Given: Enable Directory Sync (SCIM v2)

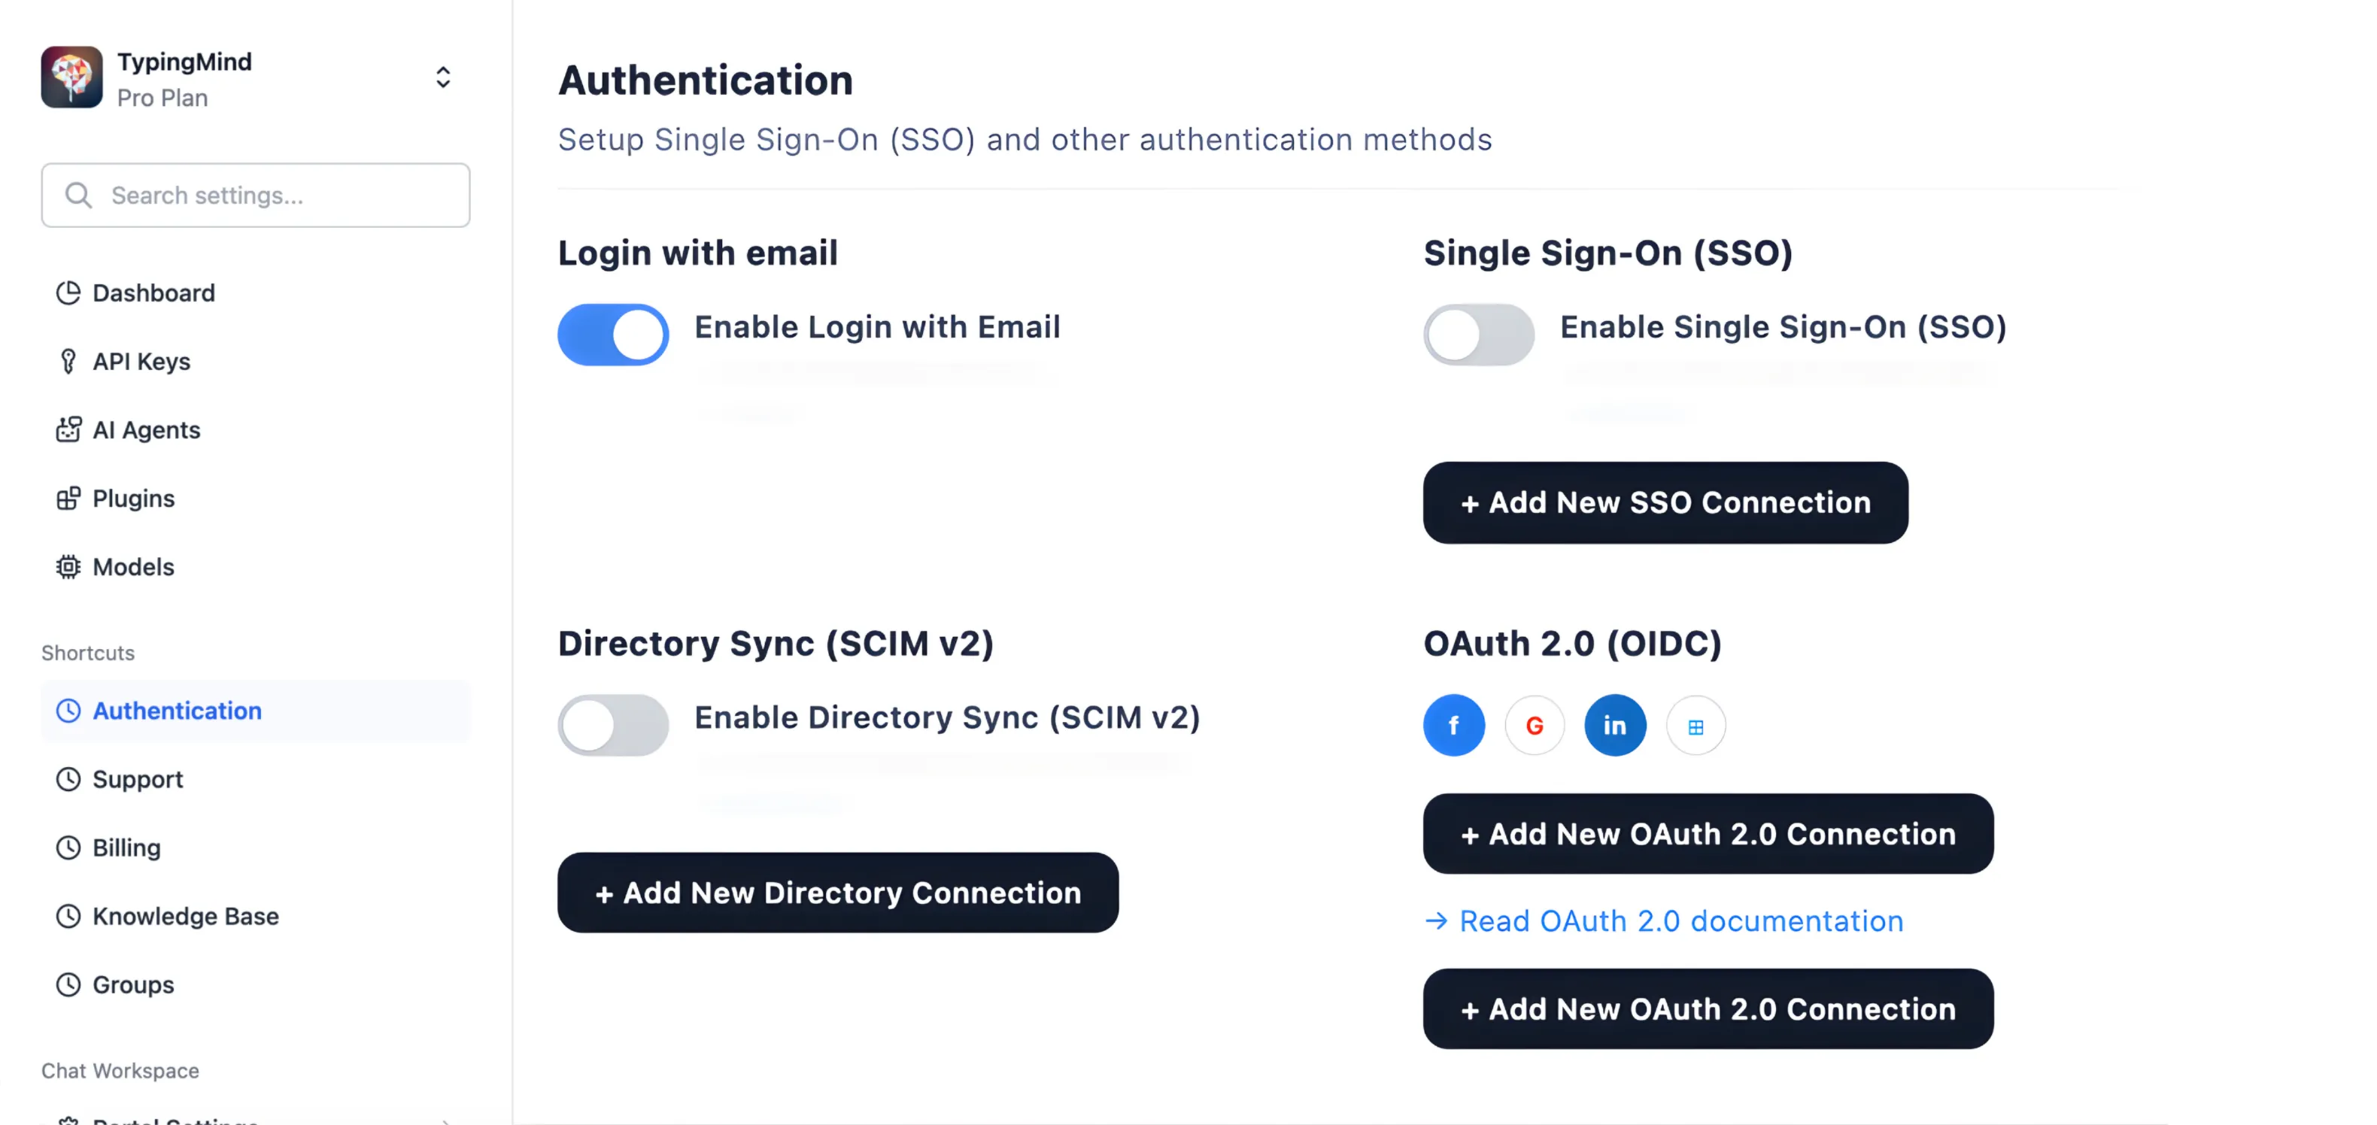Looking at the screenshot, I should pos(613,725).
